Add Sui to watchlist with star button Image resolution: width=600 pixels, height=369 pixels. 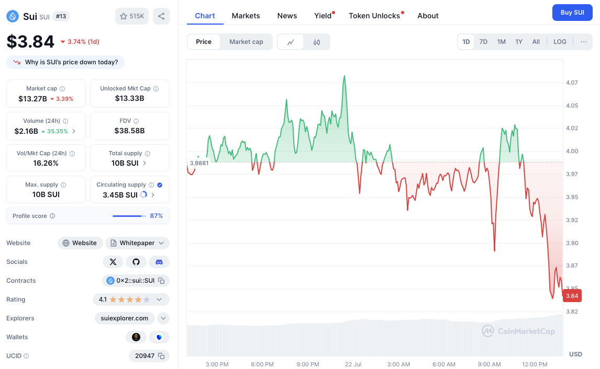point(131,16)
